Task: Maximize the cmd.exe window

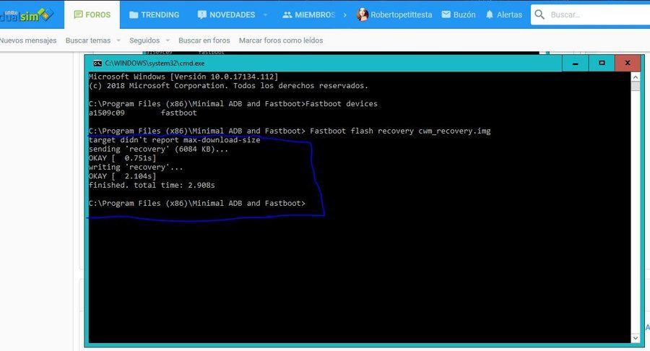Action: coord(602,64)
